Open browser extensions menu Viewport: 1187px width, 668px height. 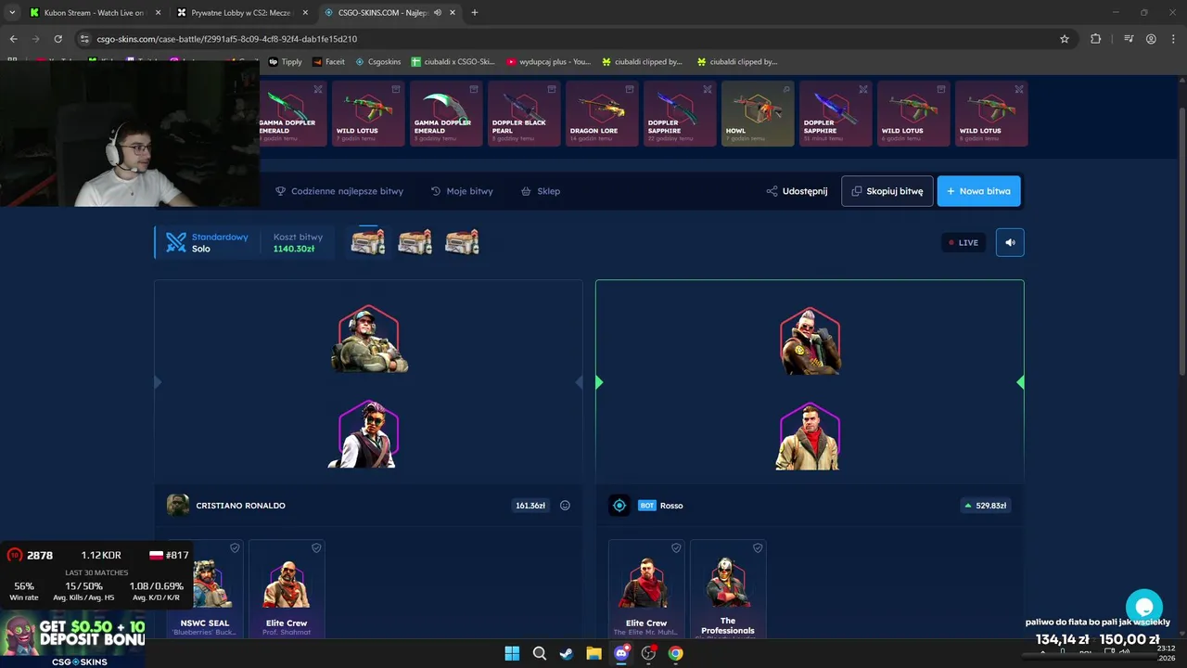coord(1095,39)
